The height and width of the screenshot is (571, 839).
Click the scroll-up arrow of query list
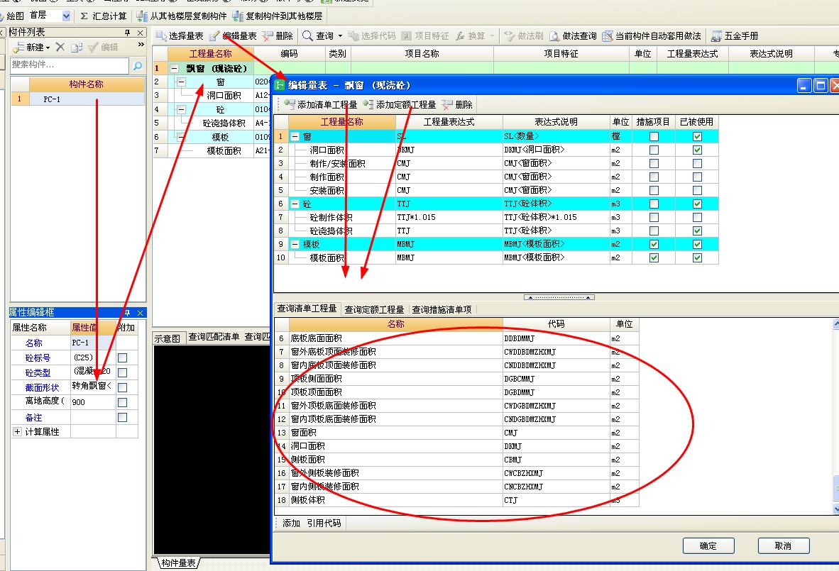tap(835, 324)
